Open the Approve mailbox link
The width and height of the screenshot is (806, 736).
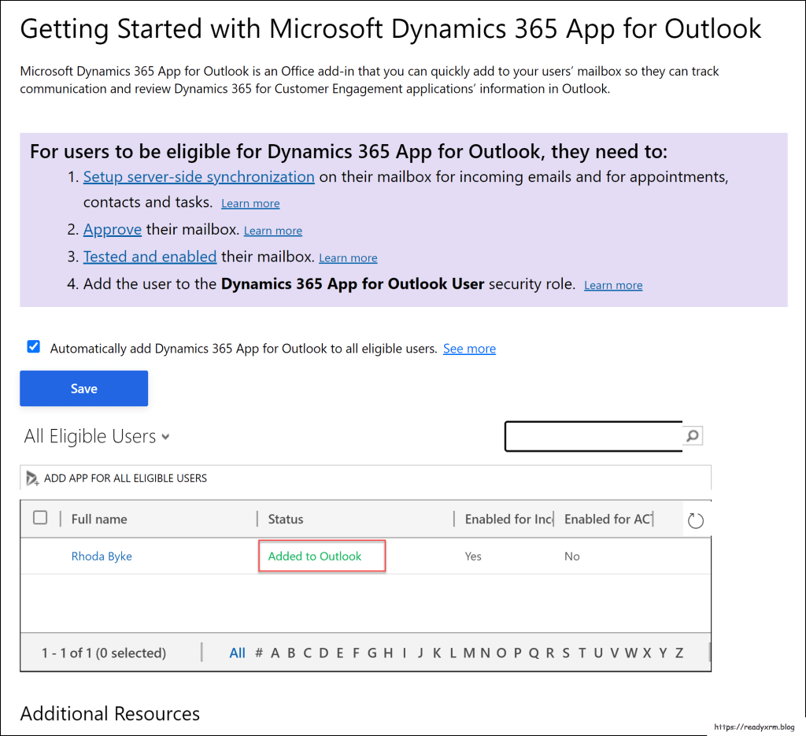(x=113, y=230)
